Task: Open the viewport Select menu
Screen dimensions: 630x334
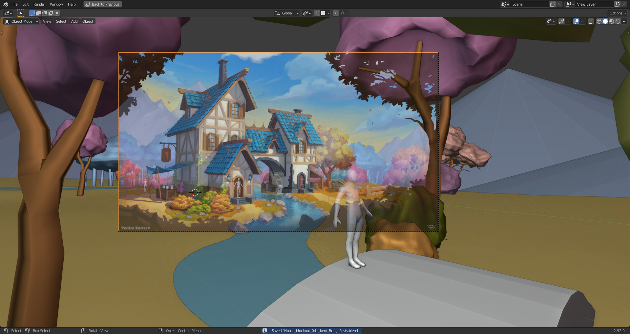Action: point(61,21)
